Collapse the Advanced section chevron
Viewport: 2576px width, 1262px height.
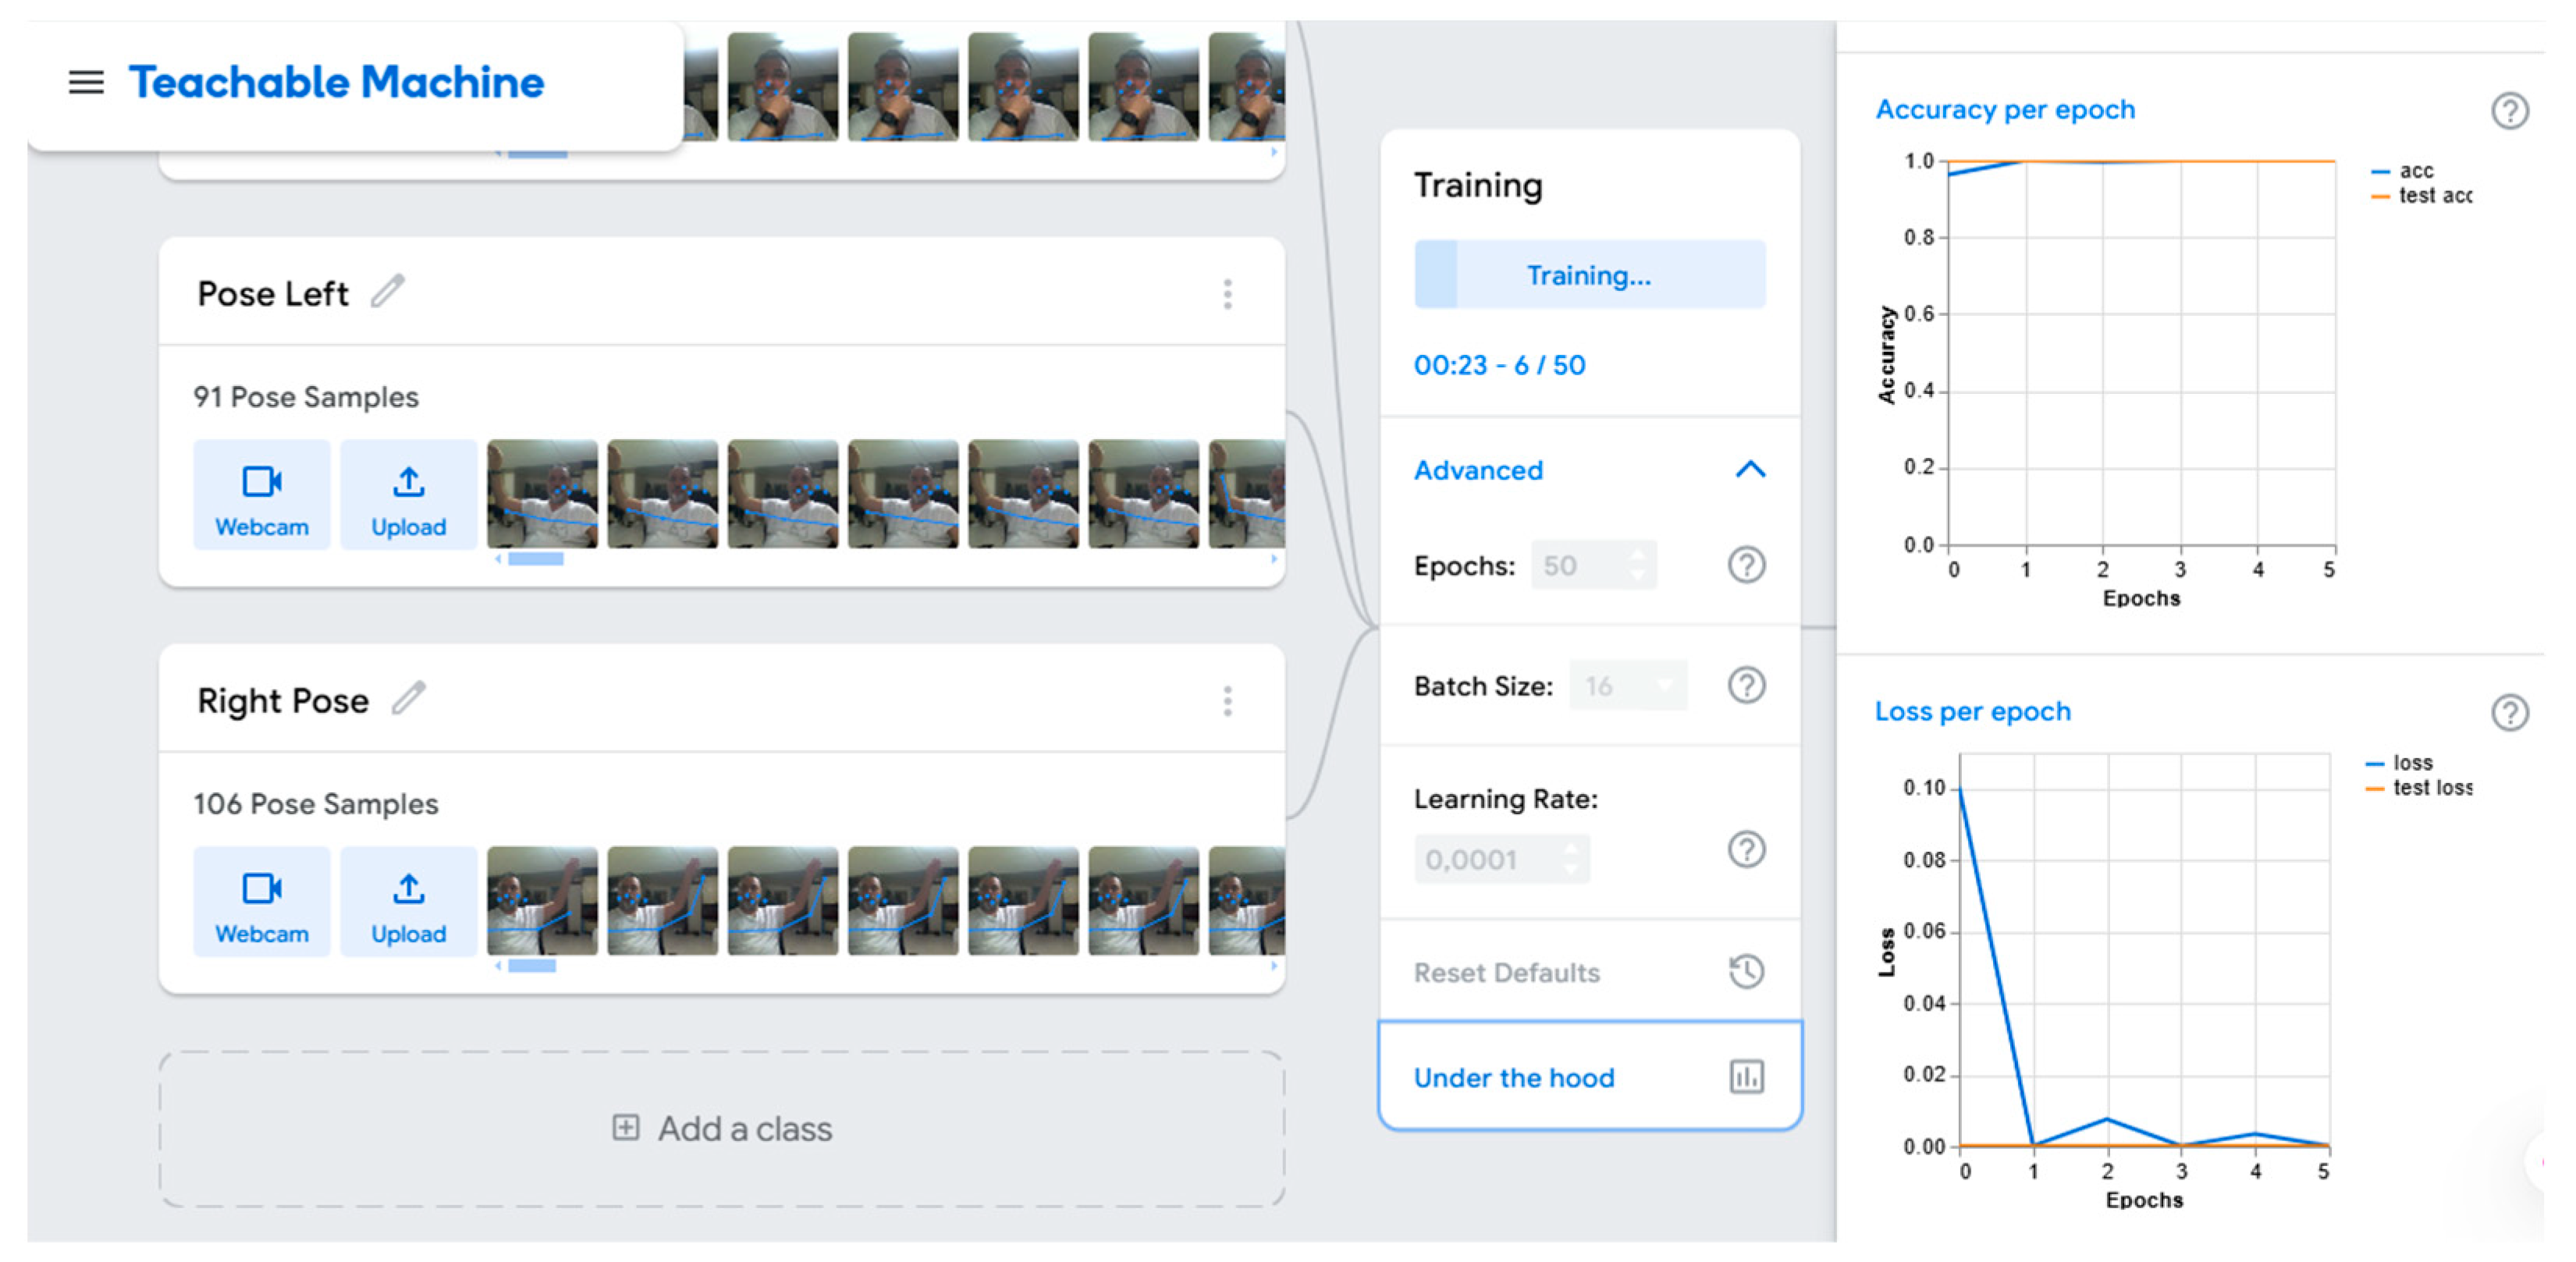(1750, 470)
